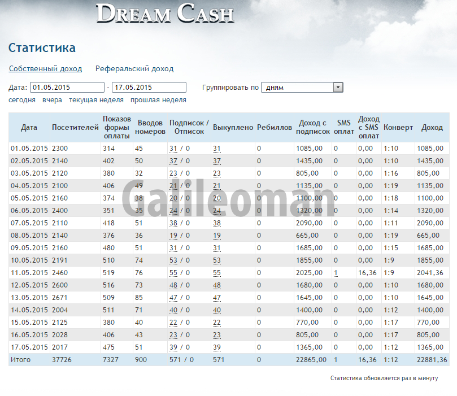
Task: Click the 'Дата' column header
Action: [29, 128]
